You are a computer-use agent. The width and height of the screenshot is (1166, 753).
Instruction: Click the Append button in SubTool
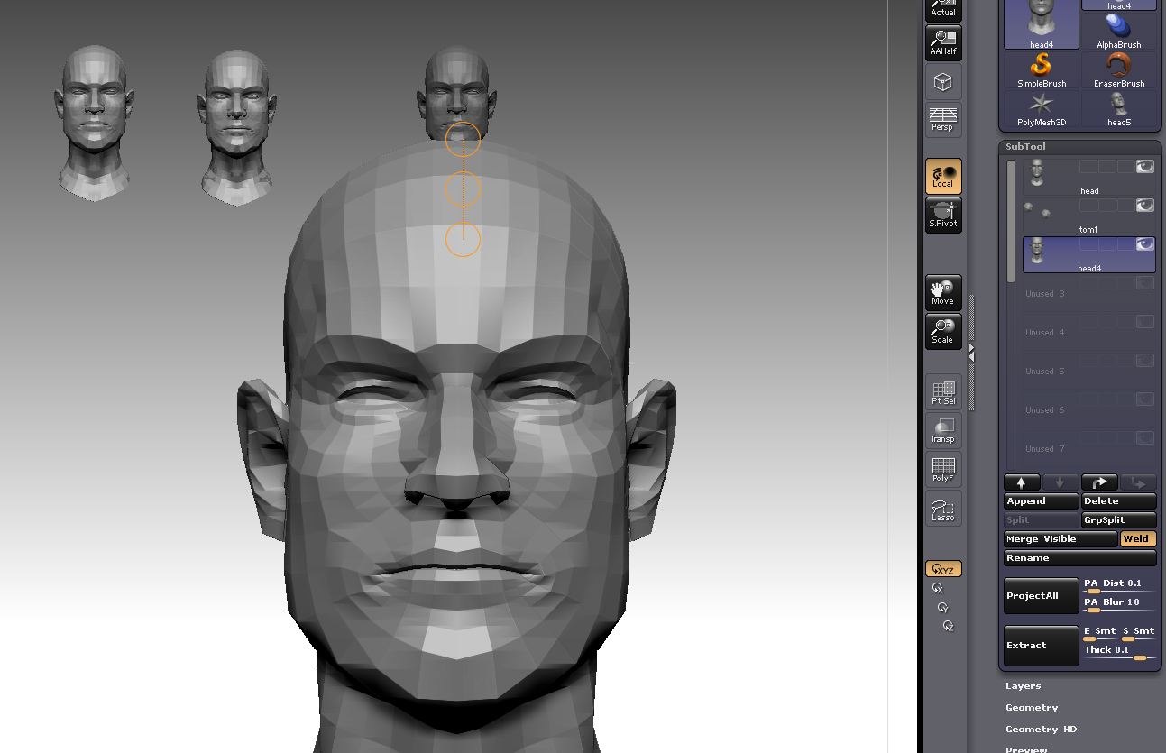point(1041,500)
